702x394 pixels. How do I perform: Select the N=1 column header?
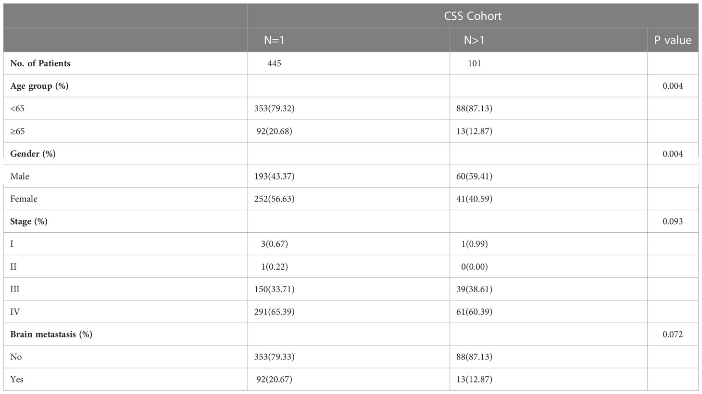[349, 40]
